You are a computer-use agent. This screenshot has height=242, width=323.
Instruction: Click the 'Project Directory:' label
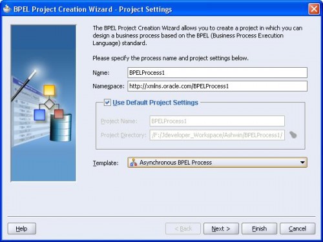point(123,135)
